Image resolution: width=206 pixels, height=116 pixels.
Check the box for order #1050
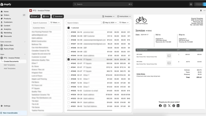68,32
